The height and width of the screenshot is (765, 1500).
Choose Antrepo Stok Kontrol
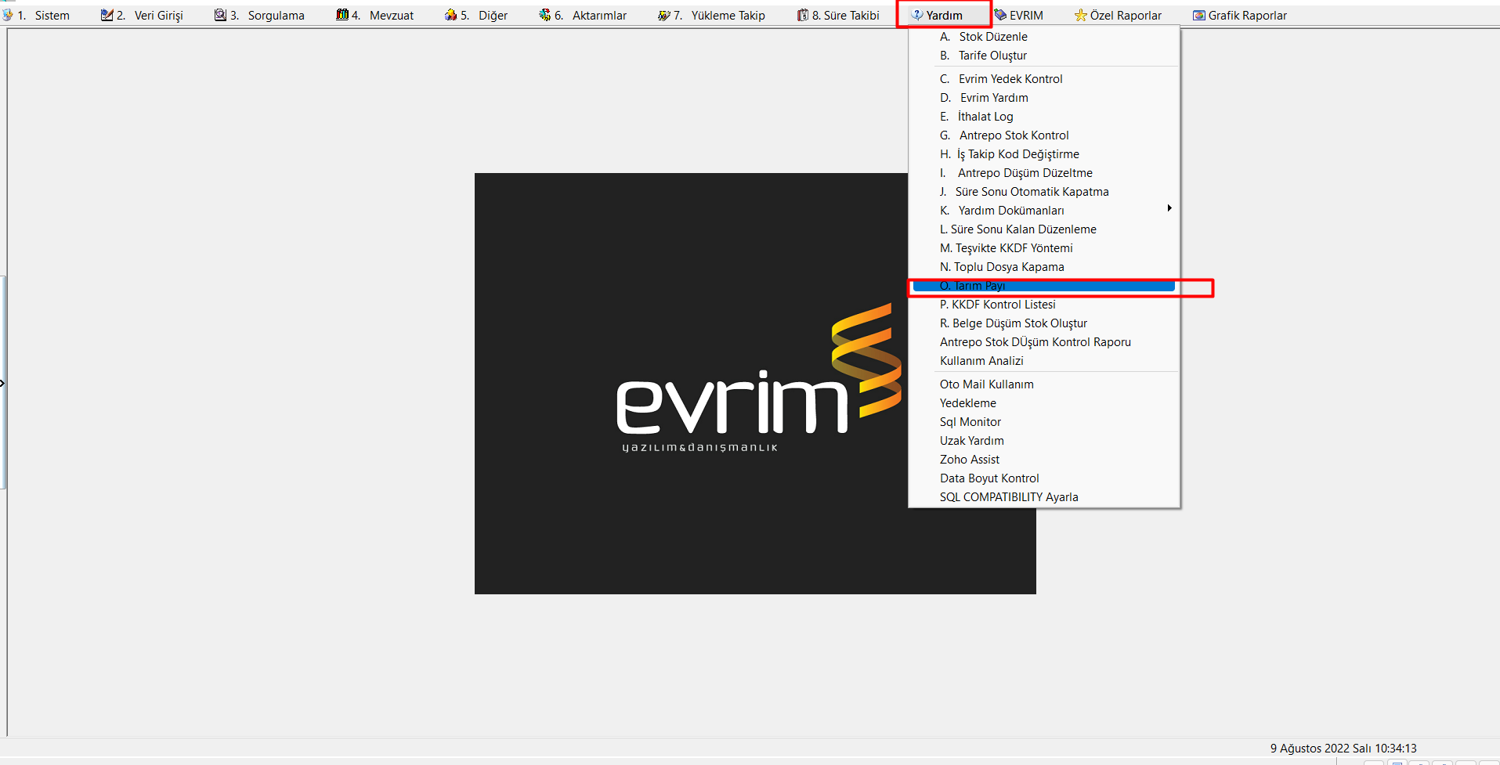1043,135
